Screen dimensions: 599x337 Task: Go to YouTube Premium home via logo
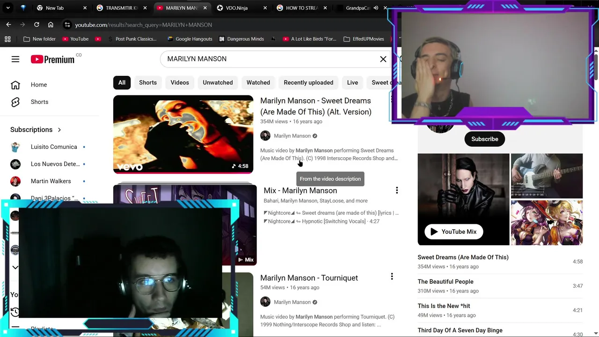(x=52, y=59)
